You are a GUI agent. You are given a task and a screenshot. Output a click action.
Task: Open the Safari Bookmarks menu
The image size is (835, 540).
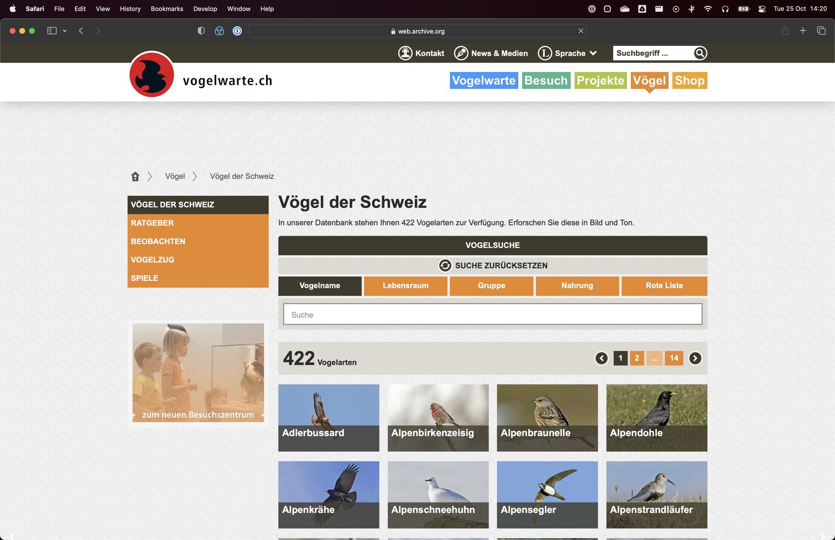167,9
